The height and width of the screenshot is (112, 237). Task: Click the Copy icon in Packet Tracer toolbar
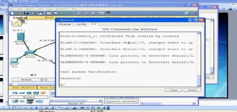[x=49, y=13]
